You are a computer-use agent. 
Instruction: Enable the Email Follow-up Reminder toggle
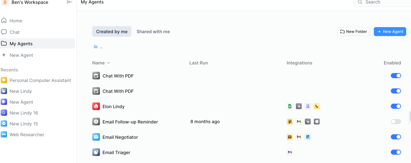pos(396,122)
